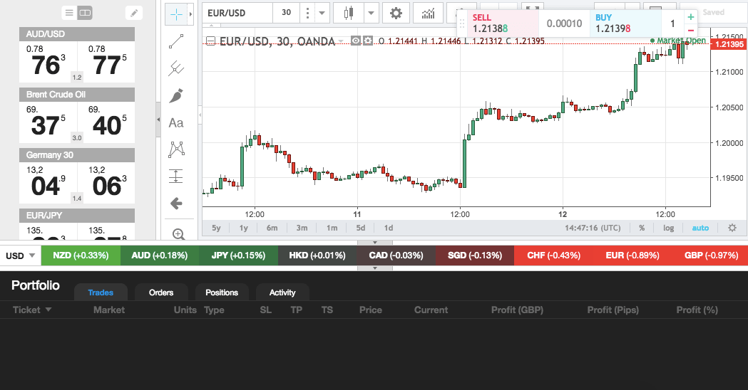Click the Profit (GBP) column header

pyautogui.click(x=517, y=310)
